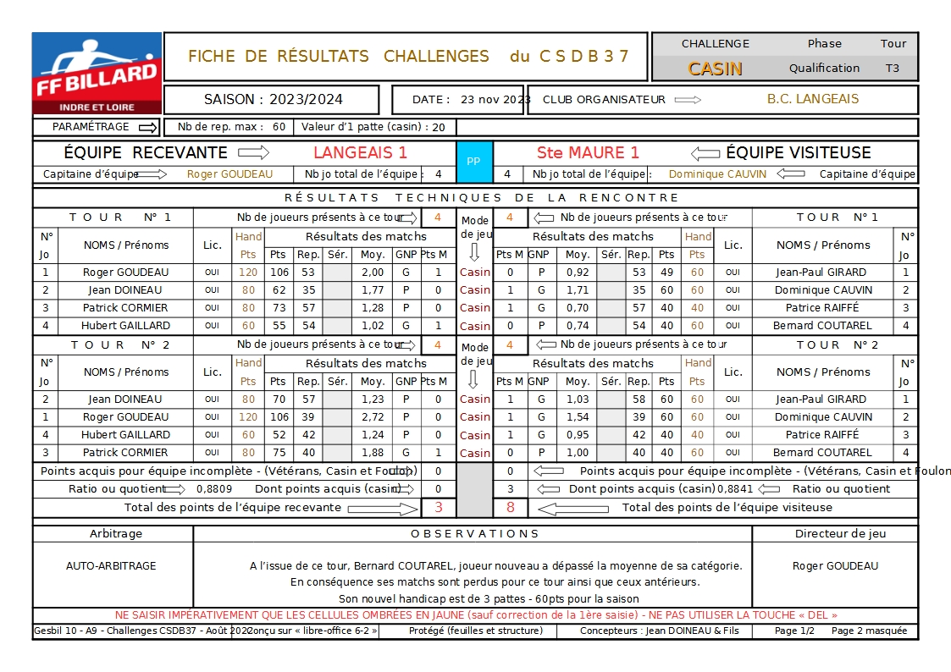Select the T3 tour value

[893, 69]
